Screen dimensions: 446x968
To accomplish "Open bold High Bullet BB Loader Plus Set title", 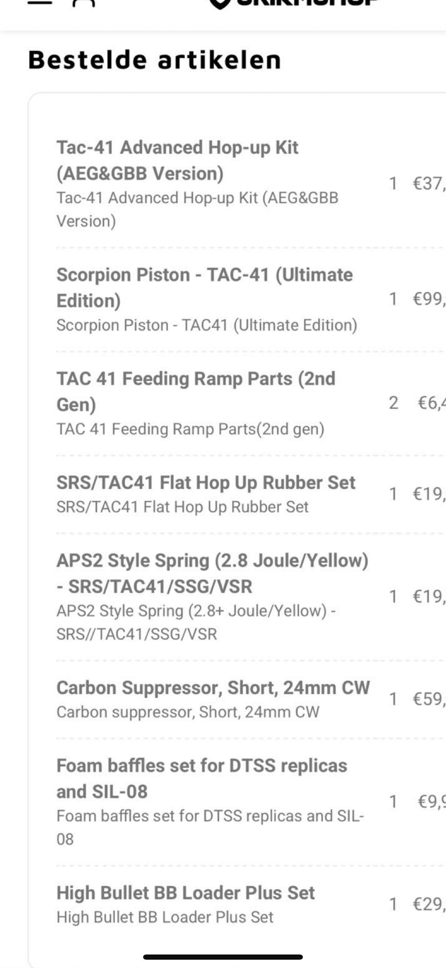I will tap(185, 893).
